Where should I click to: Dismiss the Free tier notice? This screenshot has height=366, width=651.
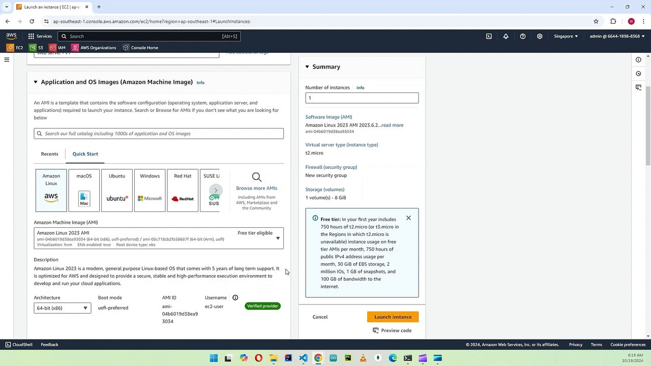point(408,218)
